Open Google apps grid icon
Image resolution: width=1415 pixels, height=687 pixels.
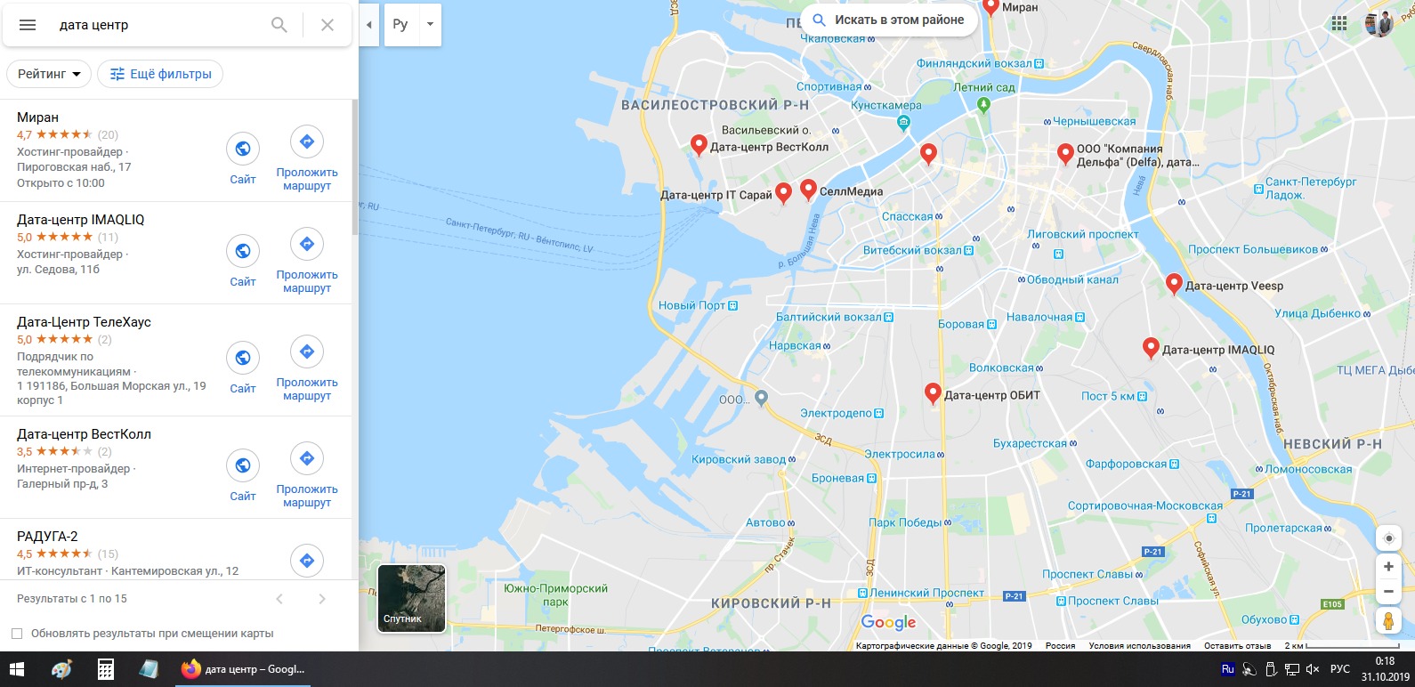click(x=1339, y=24)
